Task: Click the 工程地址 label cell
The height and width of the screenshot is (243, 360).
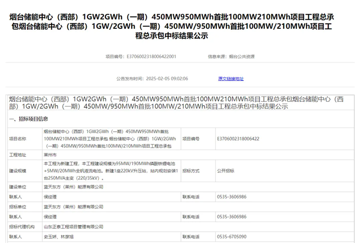Action: [18, 155]
